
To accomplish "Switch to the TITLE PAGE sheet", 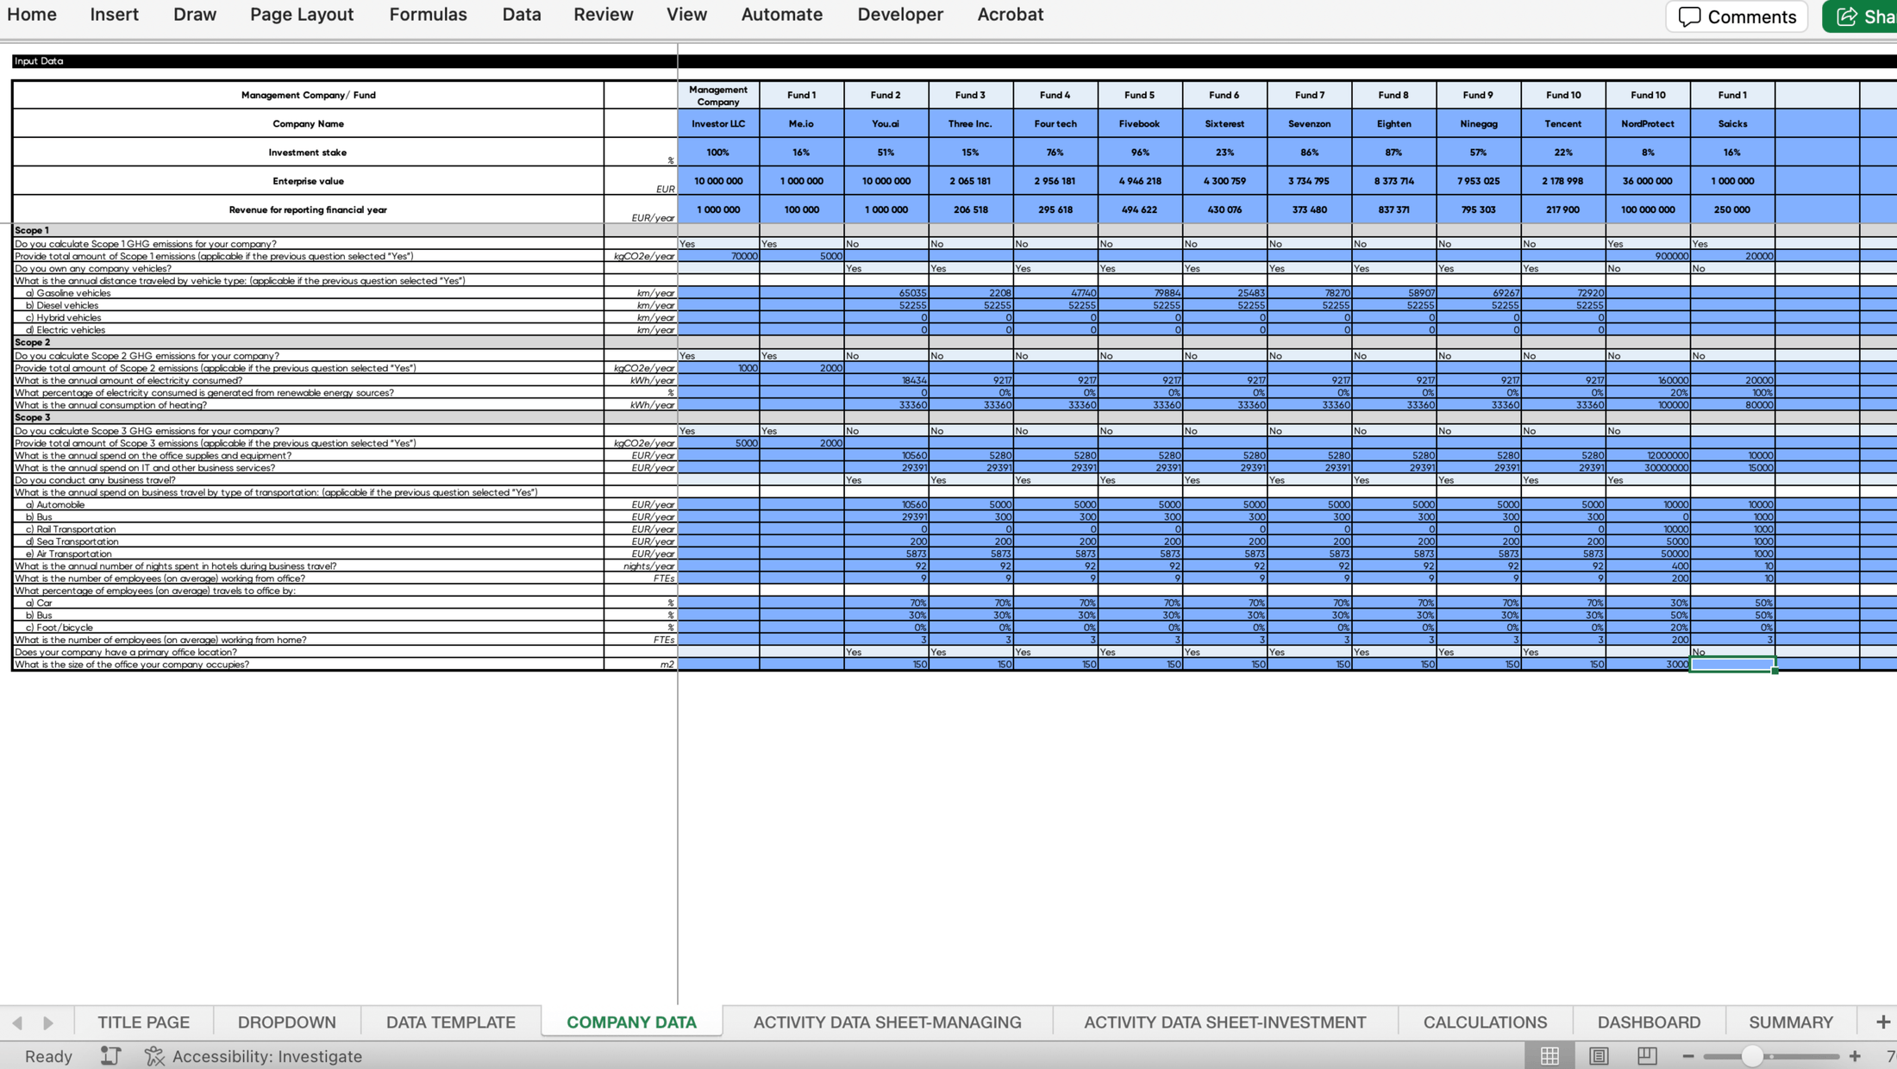I will click(143, 1022).
